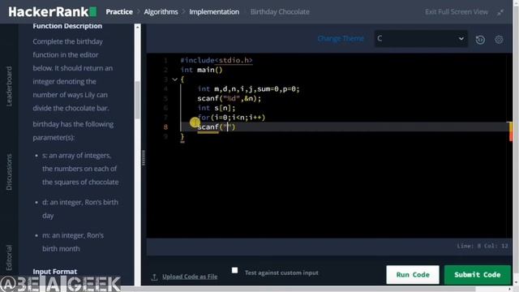
Task: Open the language dropdown showing C
Action: [x=421, y=39]
